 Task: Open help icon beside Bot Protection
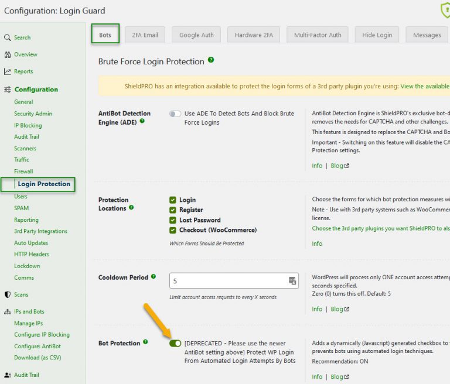click(145, 342)
